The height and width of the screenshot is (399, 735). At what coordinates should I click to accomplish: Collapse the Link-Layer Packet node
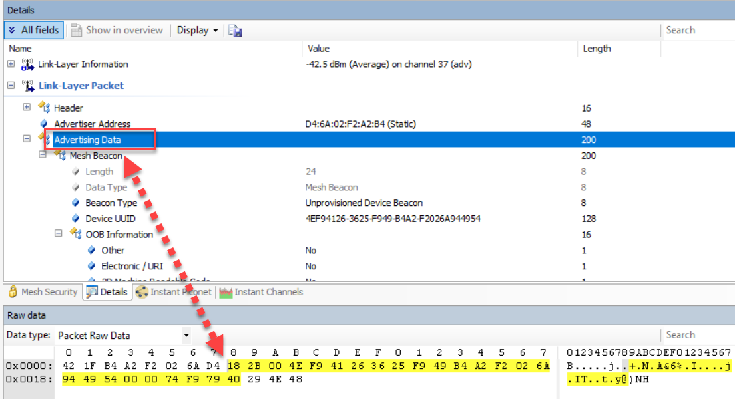[11, 86]
